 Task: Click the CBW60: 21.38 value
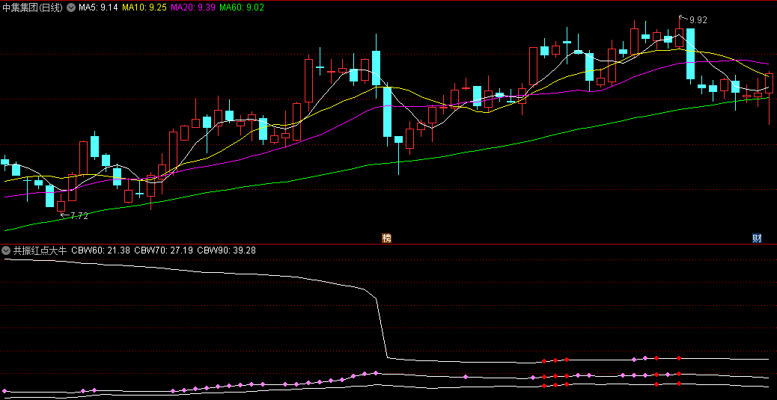click(100, 250)
